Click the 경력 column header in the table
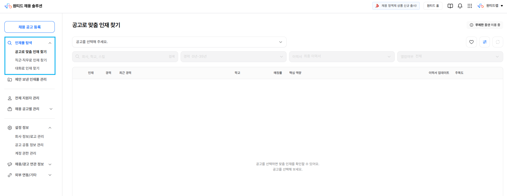Screen dimensions: 507x196 click(108, 73)
